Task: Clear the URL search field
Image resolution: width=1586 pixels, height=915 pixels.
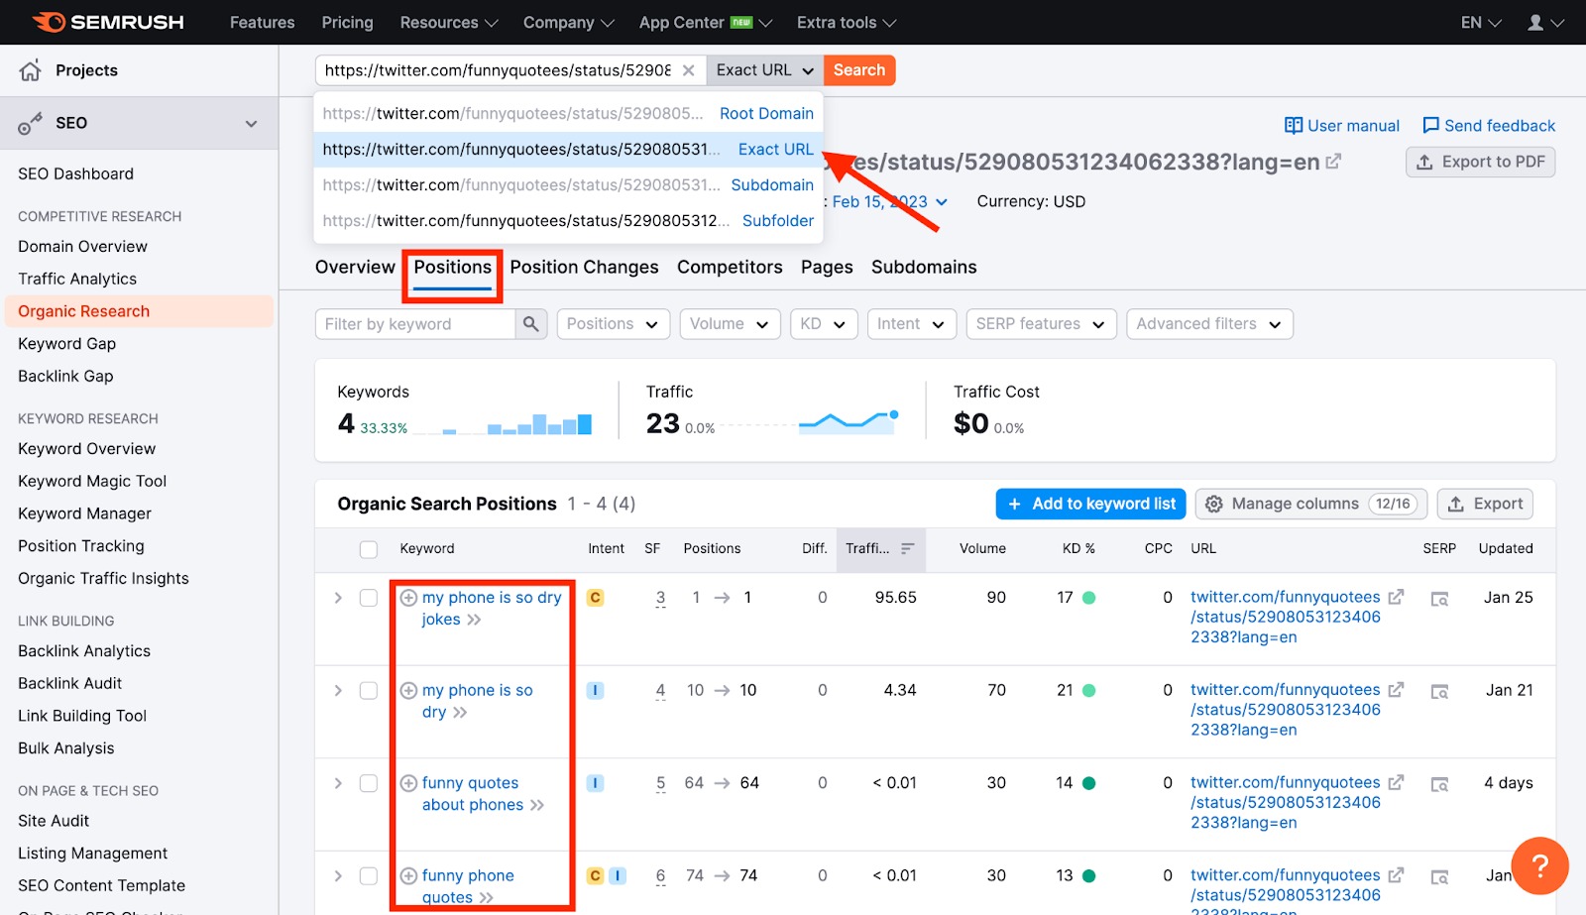Action: point(688,70)
